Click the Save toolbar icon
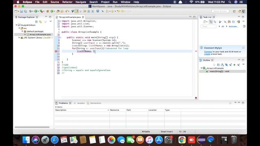Viewport: 260px width, 146px height. (x=22, y=11)
